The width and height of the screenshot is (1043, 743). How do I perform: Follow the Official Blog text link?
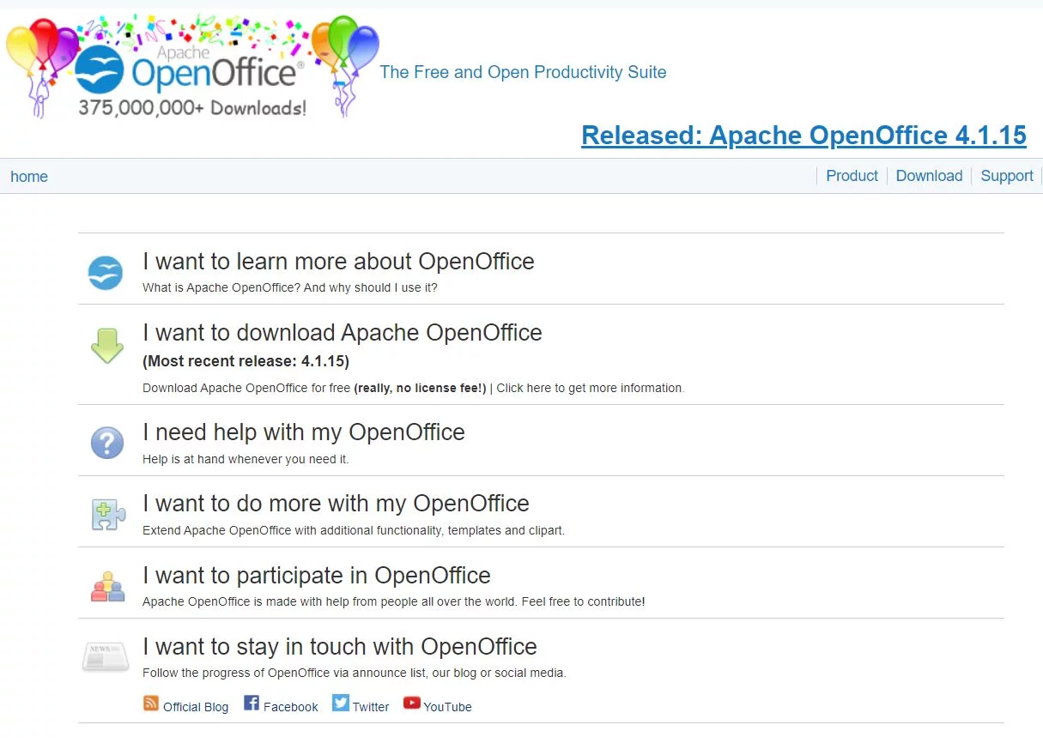pyautogui.click(x=196, y=707)
